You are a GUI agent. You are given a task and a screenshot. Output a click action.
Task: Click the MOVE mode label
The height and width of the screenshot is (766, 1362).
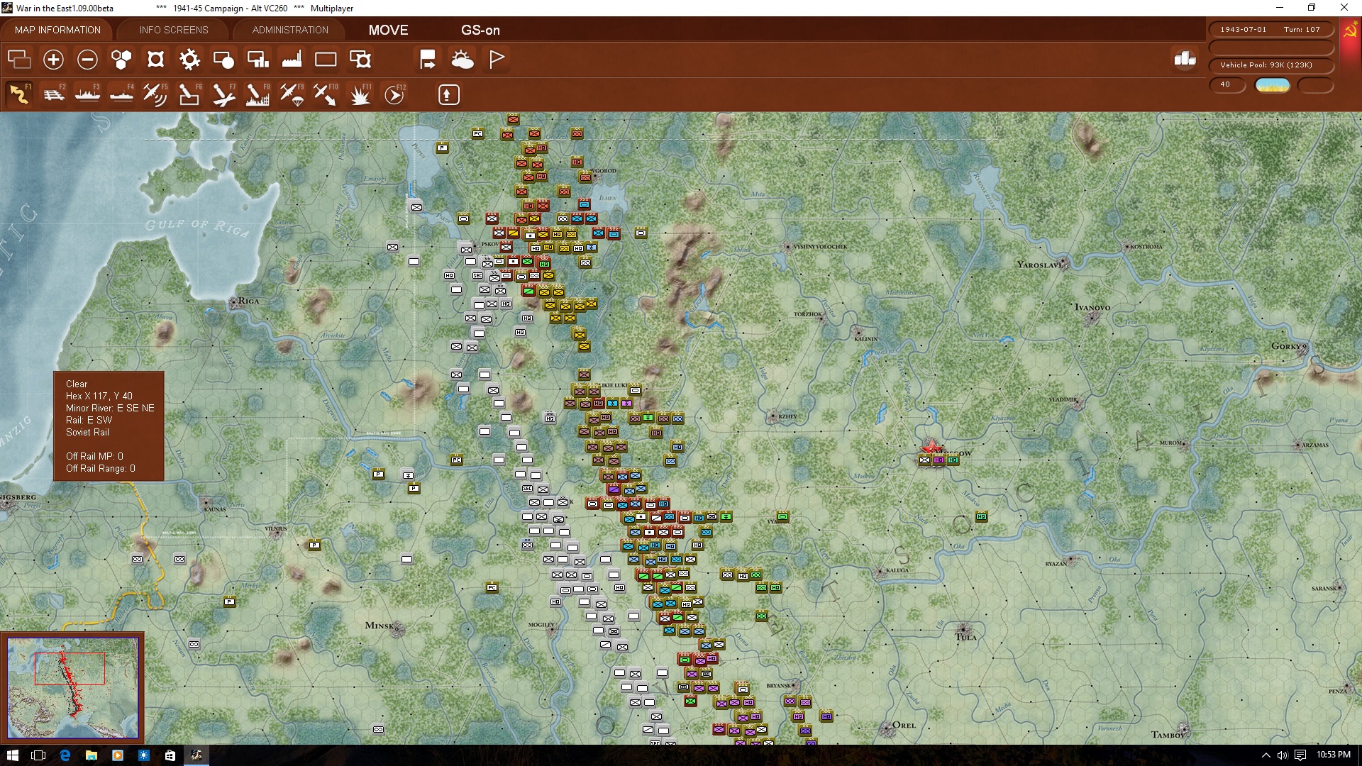pyautogui.click(x=388, y=30)
